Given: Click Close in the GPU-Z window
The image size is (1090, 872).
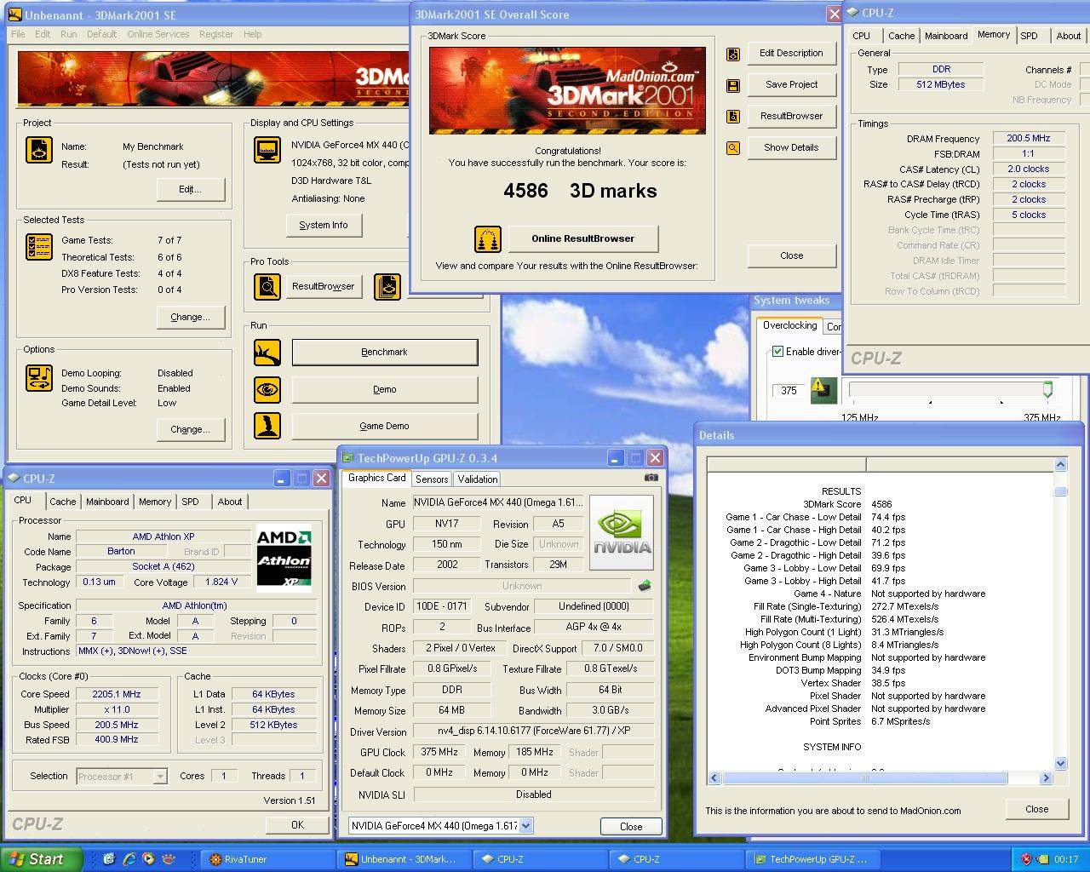Looking at the screenshot, I should point(631,827).
